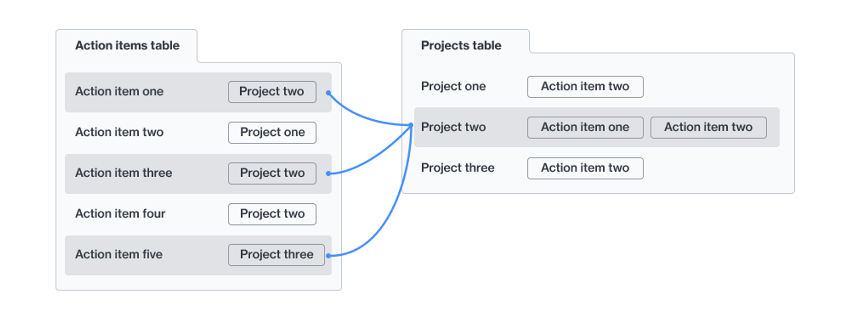
Task: Open the Projects table tab
Action: (461, 46)
